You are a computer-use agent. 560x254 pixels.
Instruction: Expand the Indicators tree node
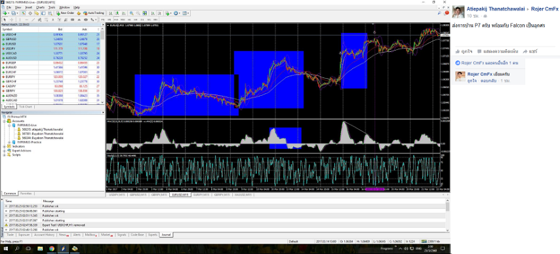5,146
